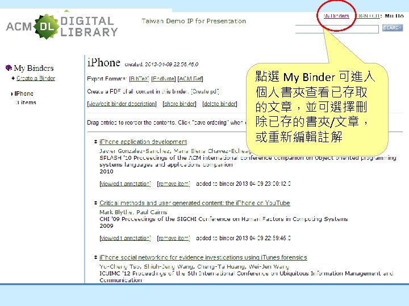The image size is (409, 306).
Task: Click 'Taiwan Demo IP for Presentation' text
Action: pyautogui.click(x=194, y=21)
